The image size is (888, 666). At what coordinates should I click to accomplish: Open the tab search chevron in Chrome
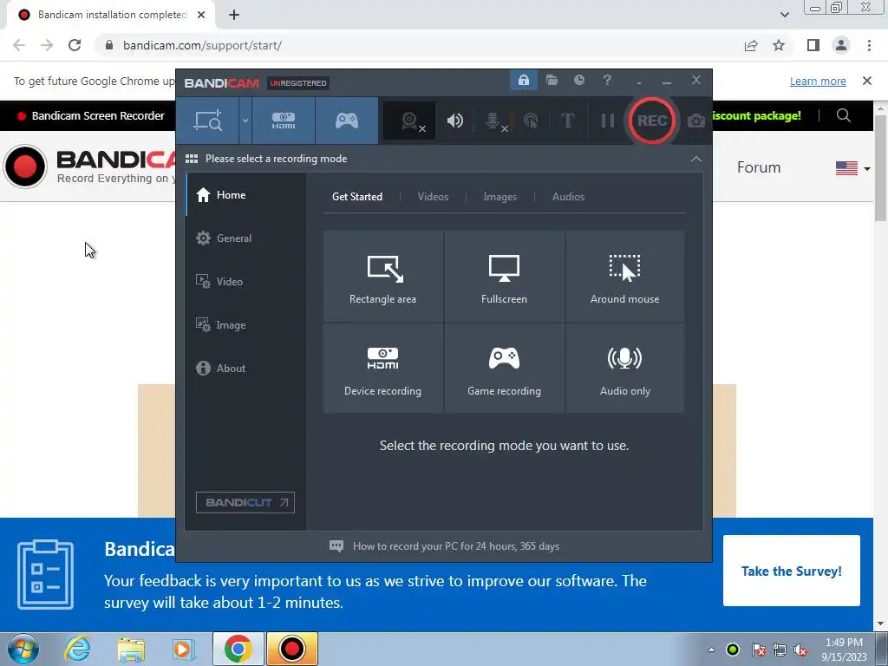pyautogui.click(x=784, y=15)
